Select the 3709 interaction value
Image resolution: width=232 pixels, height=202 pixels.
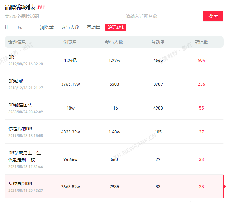click(158, 84)
